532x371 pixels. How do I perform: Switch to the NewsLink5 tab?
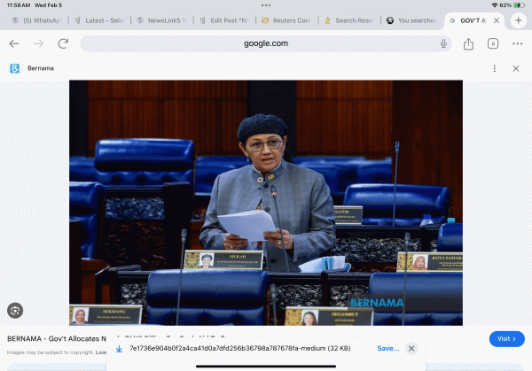tap(162, 19)
